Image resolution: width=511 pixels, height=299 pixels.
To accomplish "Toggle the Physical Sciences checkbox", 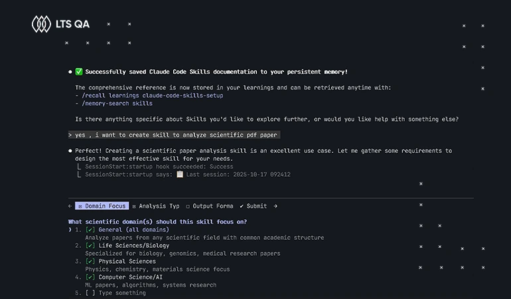I will [90, 262].
